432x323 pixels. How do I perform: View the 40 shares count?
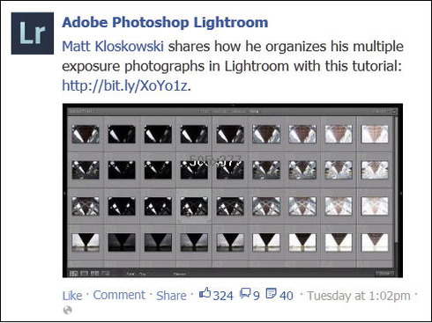pos(287,296)
